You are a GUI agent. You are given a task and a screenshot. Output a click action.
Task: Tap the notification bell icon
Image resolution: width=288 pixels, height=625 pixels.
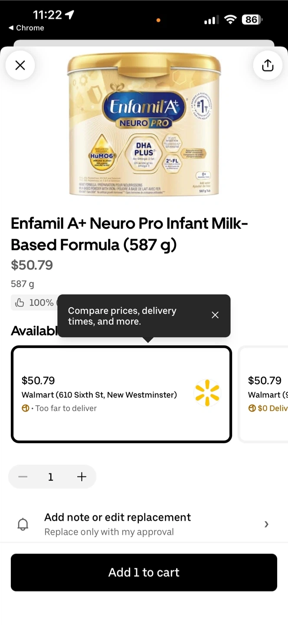click(x=23, y=524)
